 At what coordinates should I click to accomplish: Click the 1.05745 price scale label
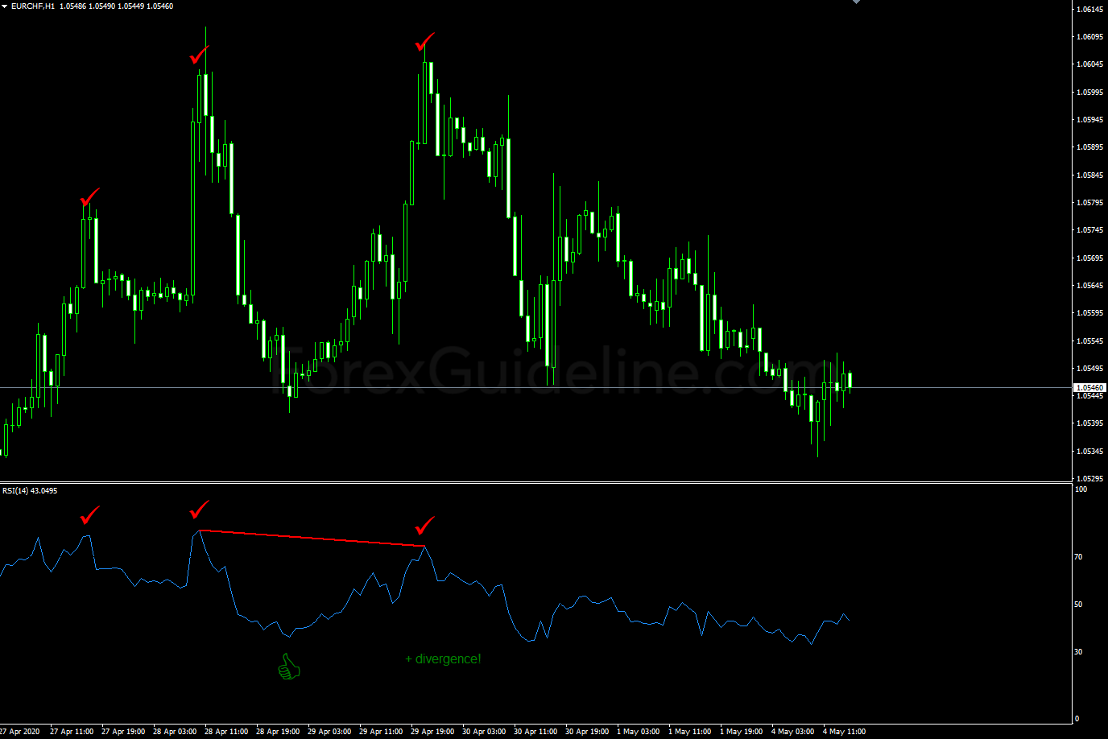click(x=1089, y=230)
